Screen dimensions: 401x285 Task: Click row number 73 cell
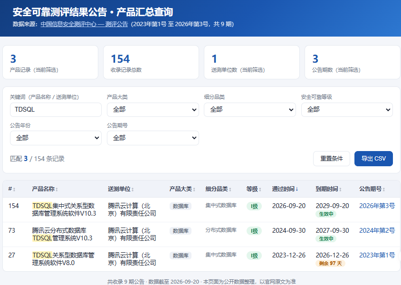(x=12, y=230)
